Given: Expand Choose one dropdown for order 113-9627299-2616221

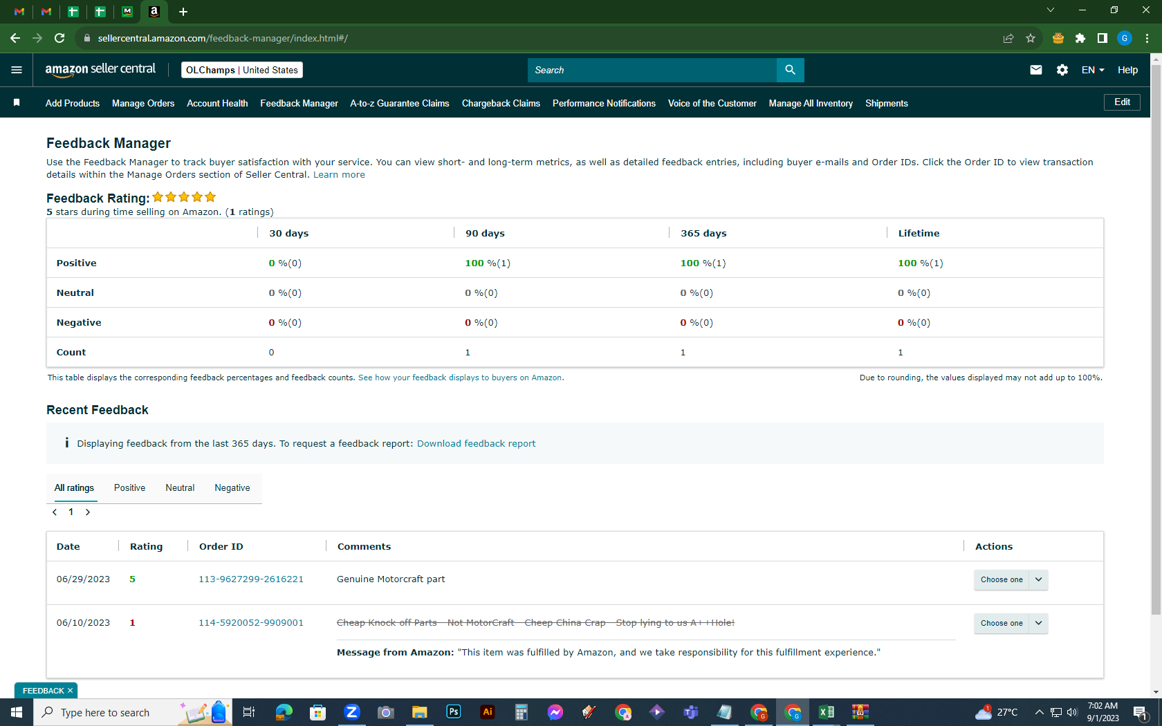Looking at the screenshot, I should pos(1038,579).
